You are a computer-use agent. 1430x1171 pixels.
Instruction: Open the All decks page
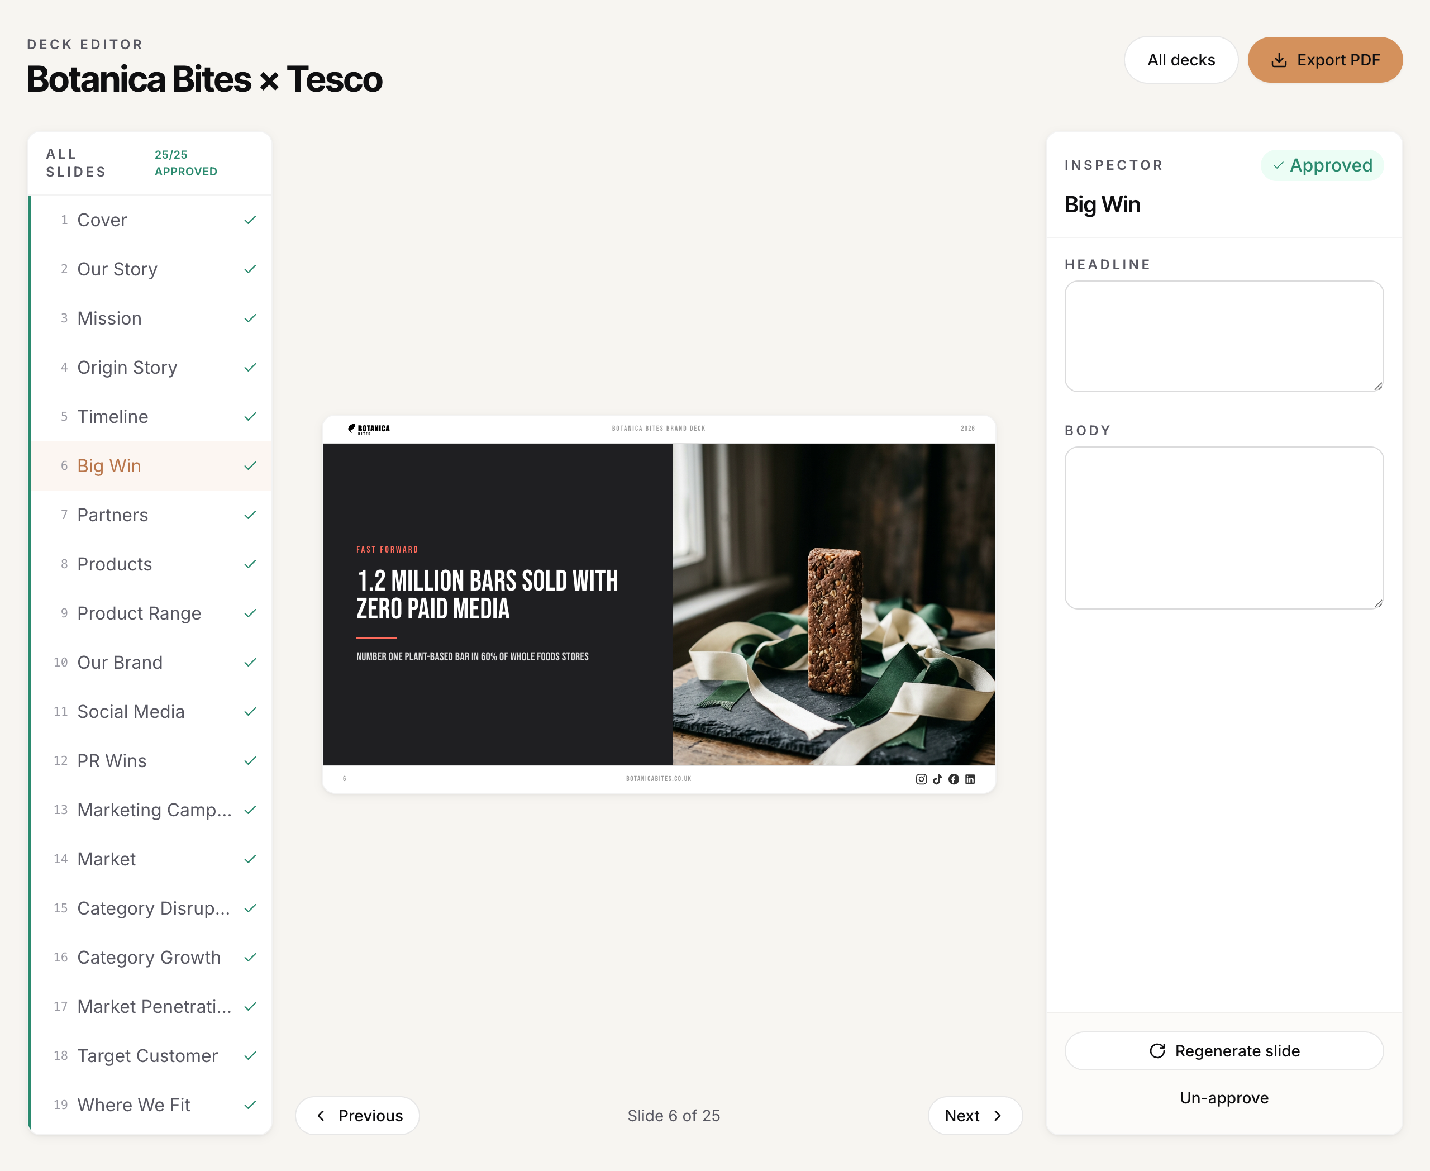(x=1181, y=60)
